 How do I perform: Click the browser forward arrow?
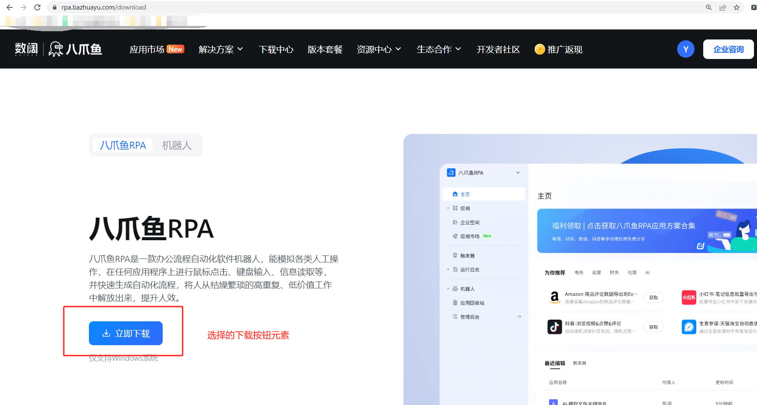(x=23, y=7)
